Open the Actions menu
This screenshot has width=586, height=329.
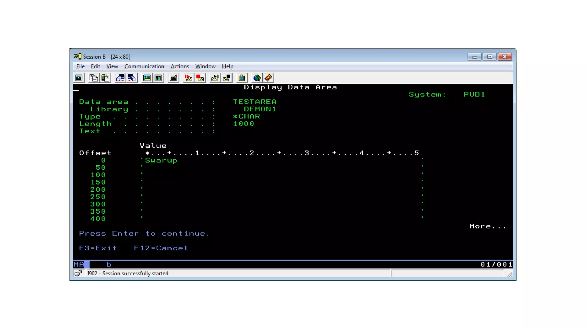[180, 66]
